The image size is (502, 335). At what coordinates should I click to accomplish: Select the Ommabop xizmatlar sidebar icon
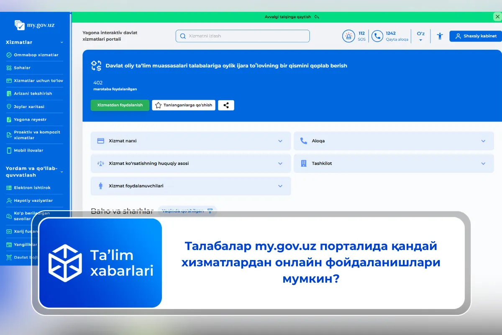(9, 55)
